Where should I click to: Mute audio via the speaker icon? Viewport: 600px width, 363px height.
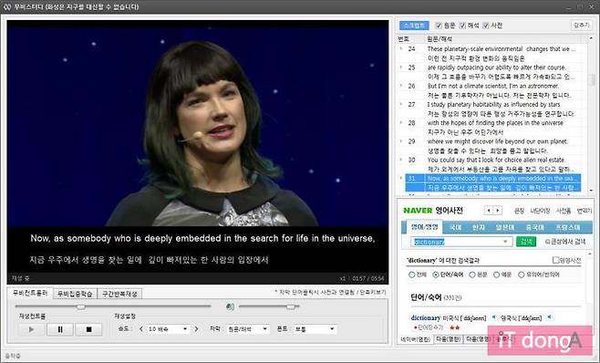230,306
